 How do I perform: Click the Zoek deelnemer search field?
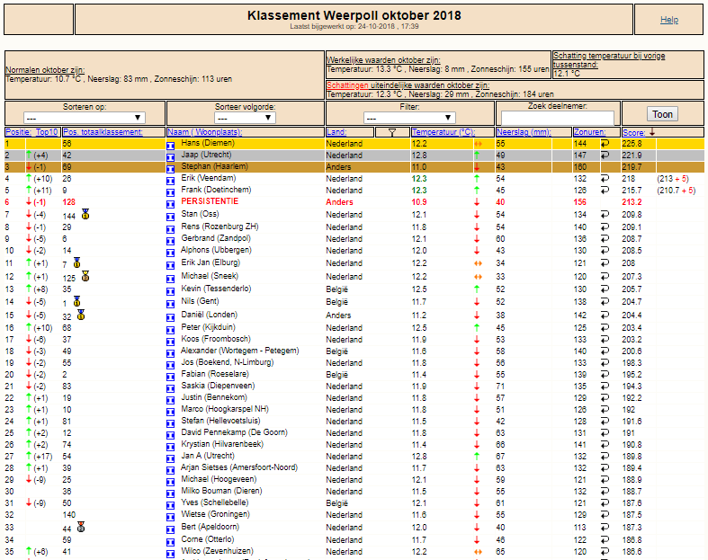tap(558, 118)
